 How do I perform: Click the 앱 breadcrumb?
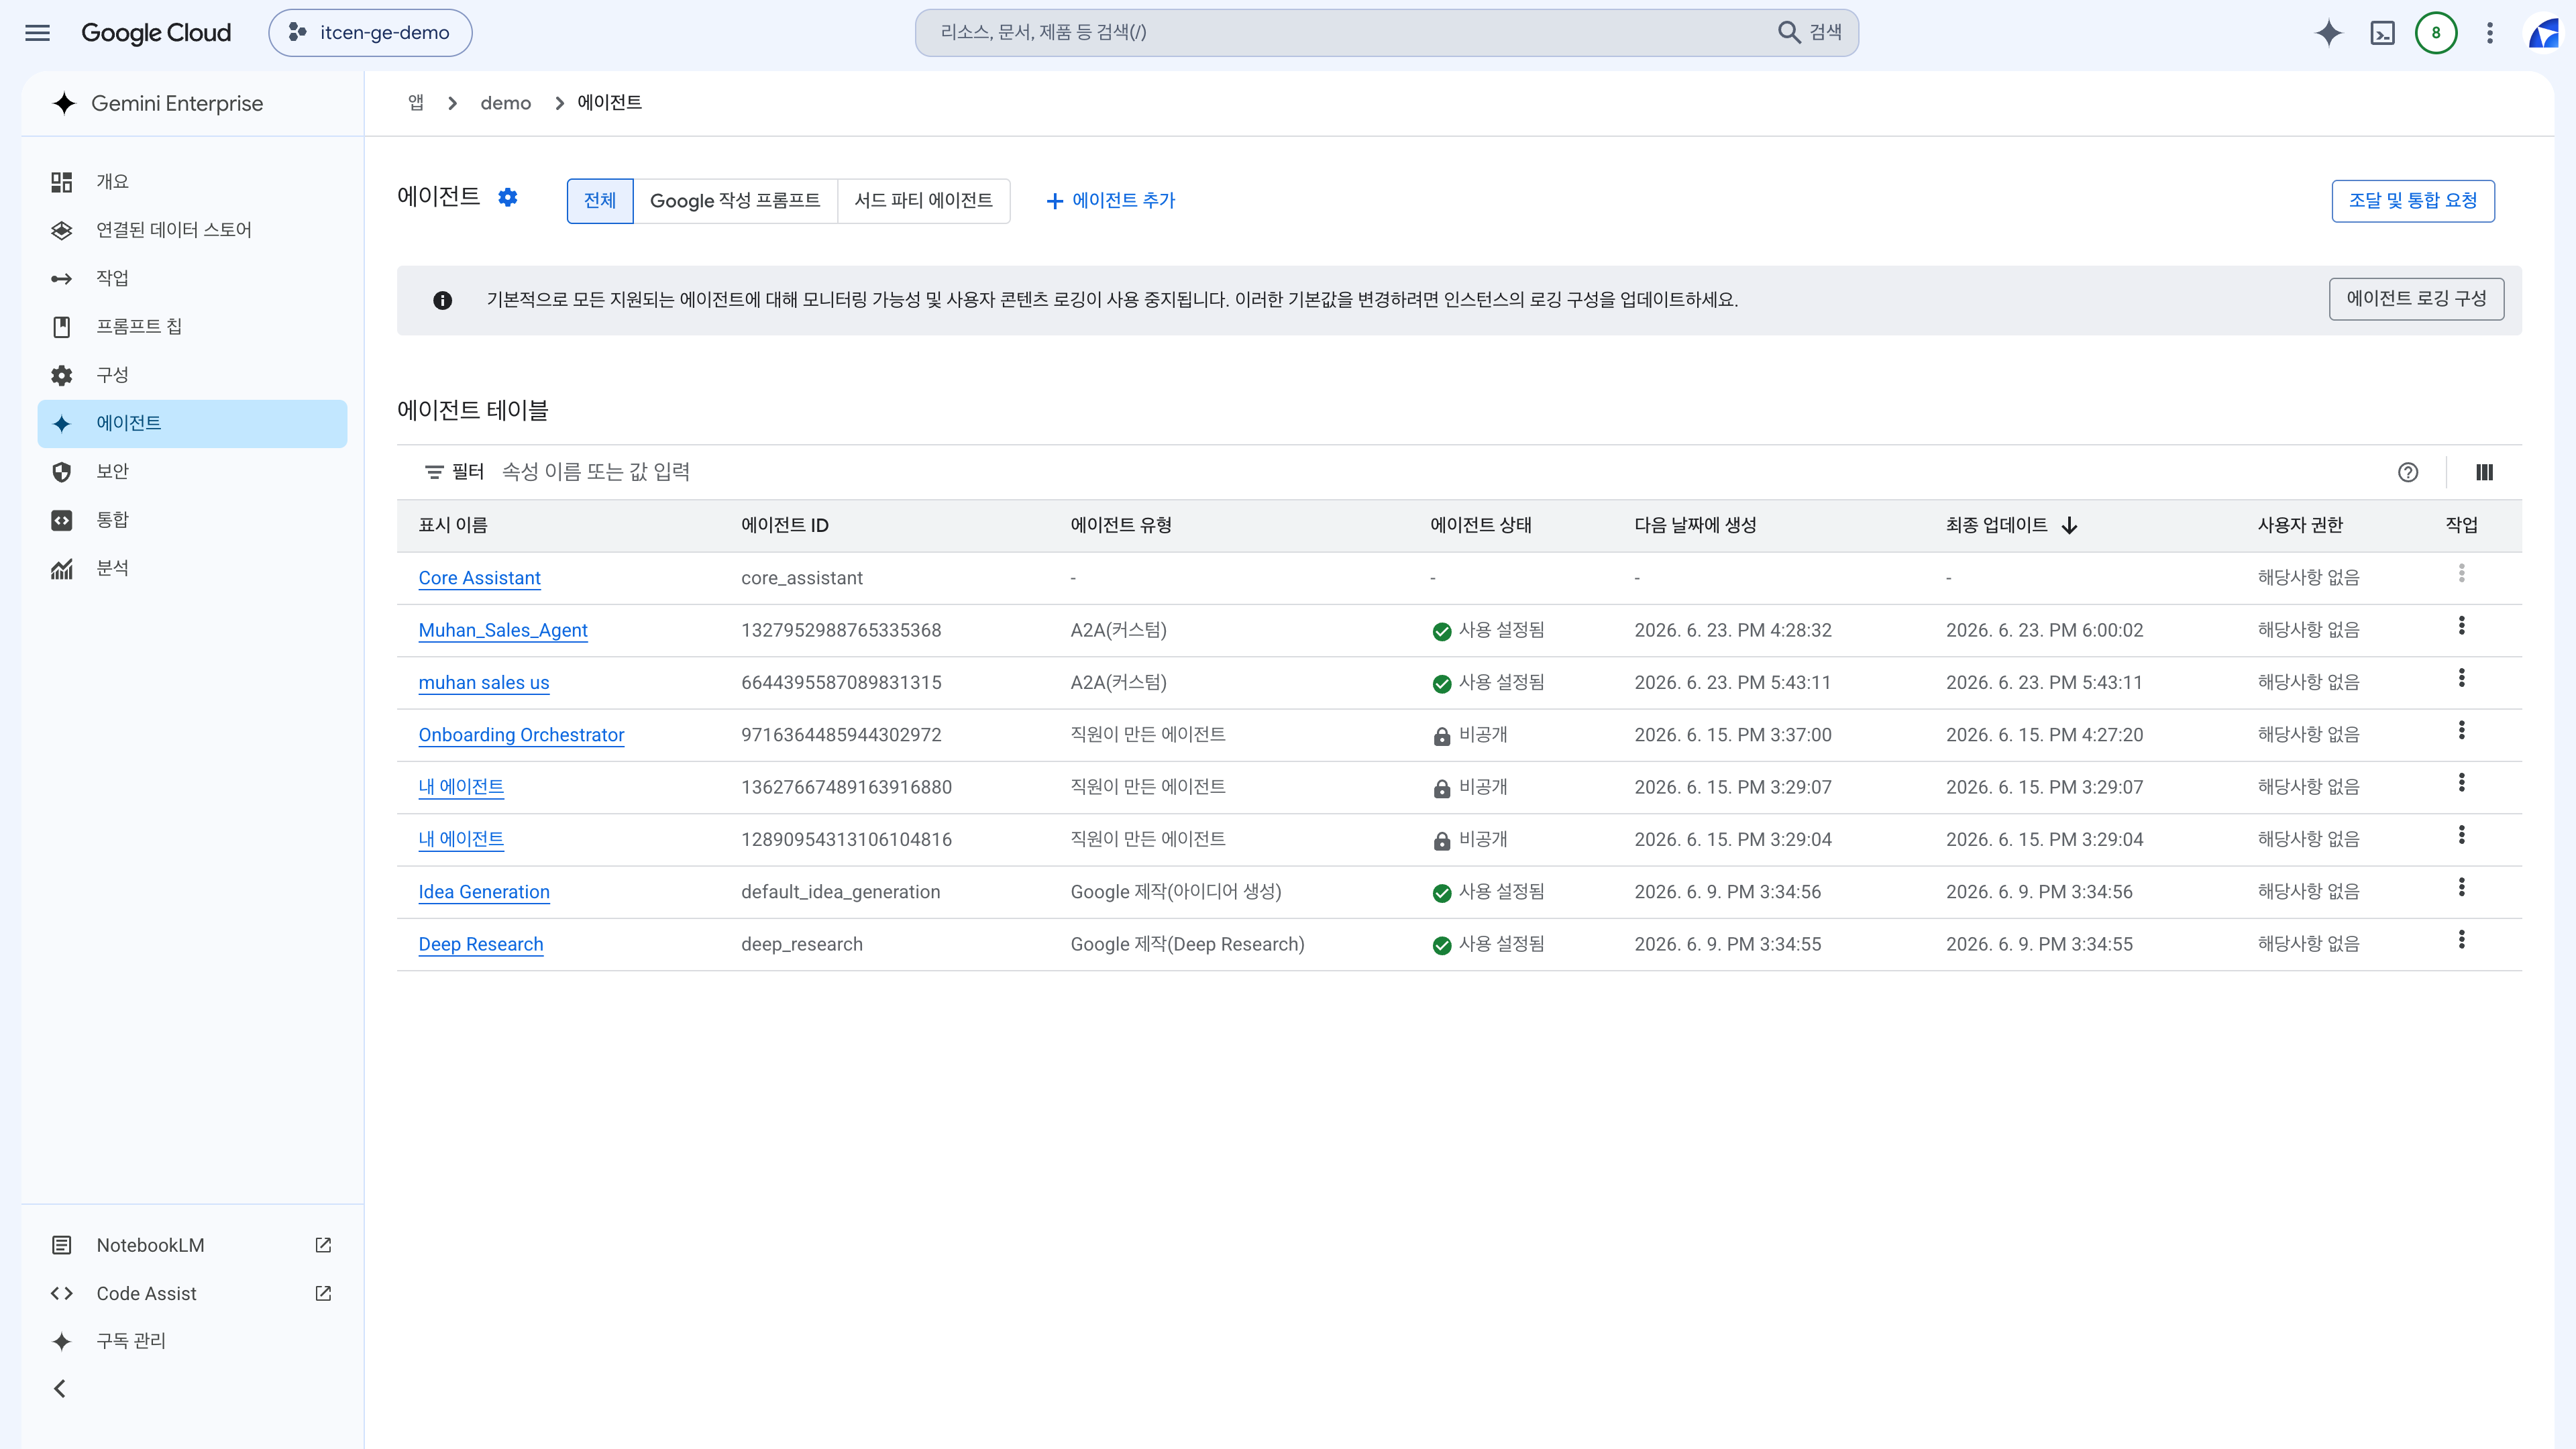pyautogui.click(x=416, y=103)
